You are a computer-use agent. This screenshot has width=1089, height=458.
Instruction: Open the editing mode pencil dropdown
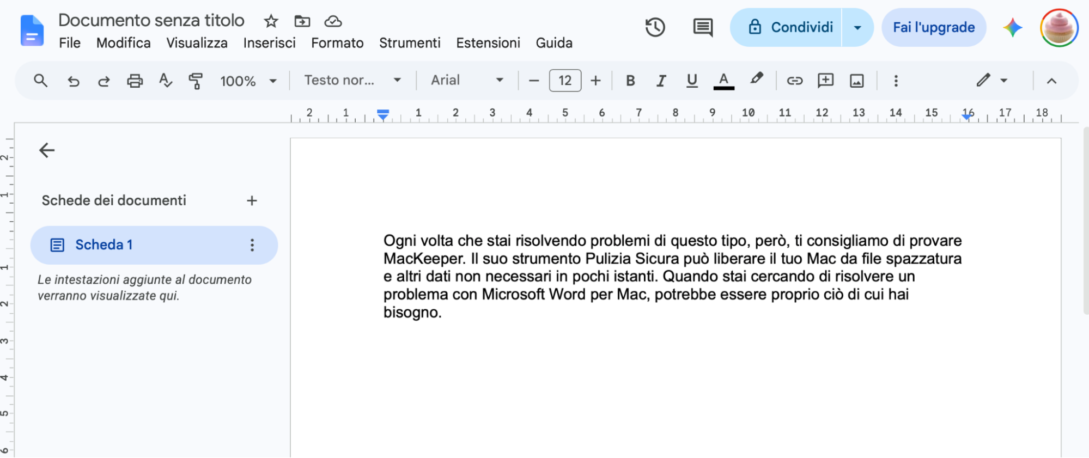pyautogui.click(x=991, y=81)
